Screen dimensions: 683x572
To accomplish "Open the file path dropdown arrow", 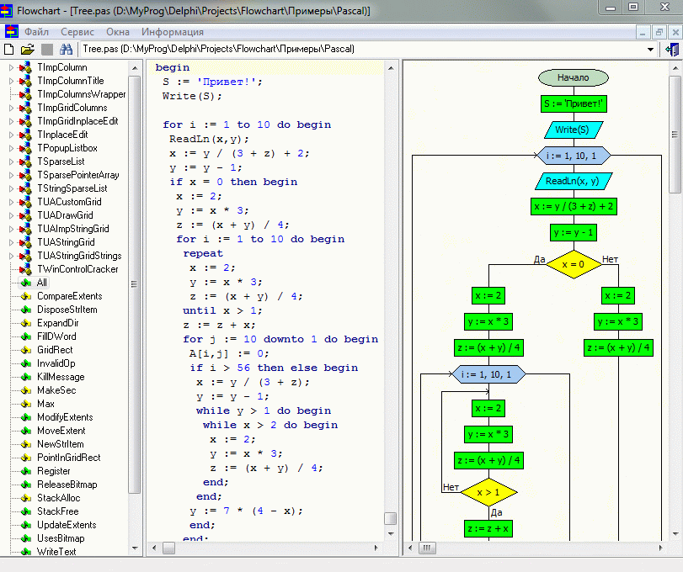I will coord(650,50).
